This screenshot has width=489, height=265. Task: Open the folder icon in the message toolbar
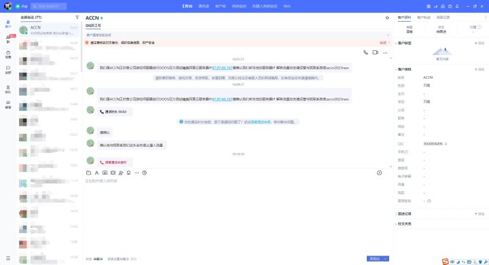88,173
